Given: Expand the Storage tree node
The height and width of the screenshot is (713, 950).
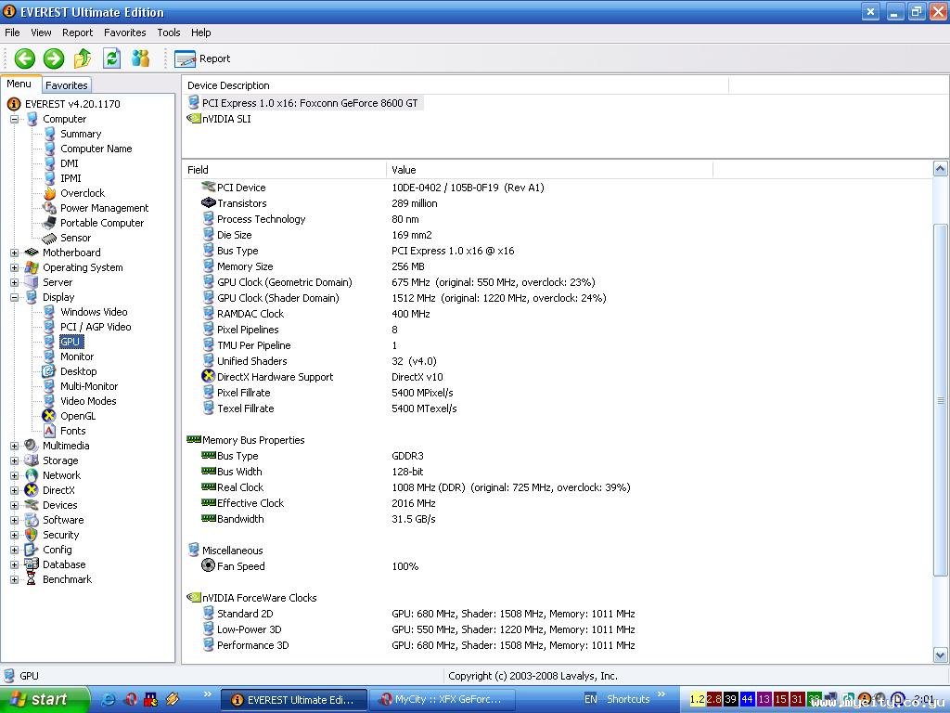Looking at the screenshot, I should 14,460.
